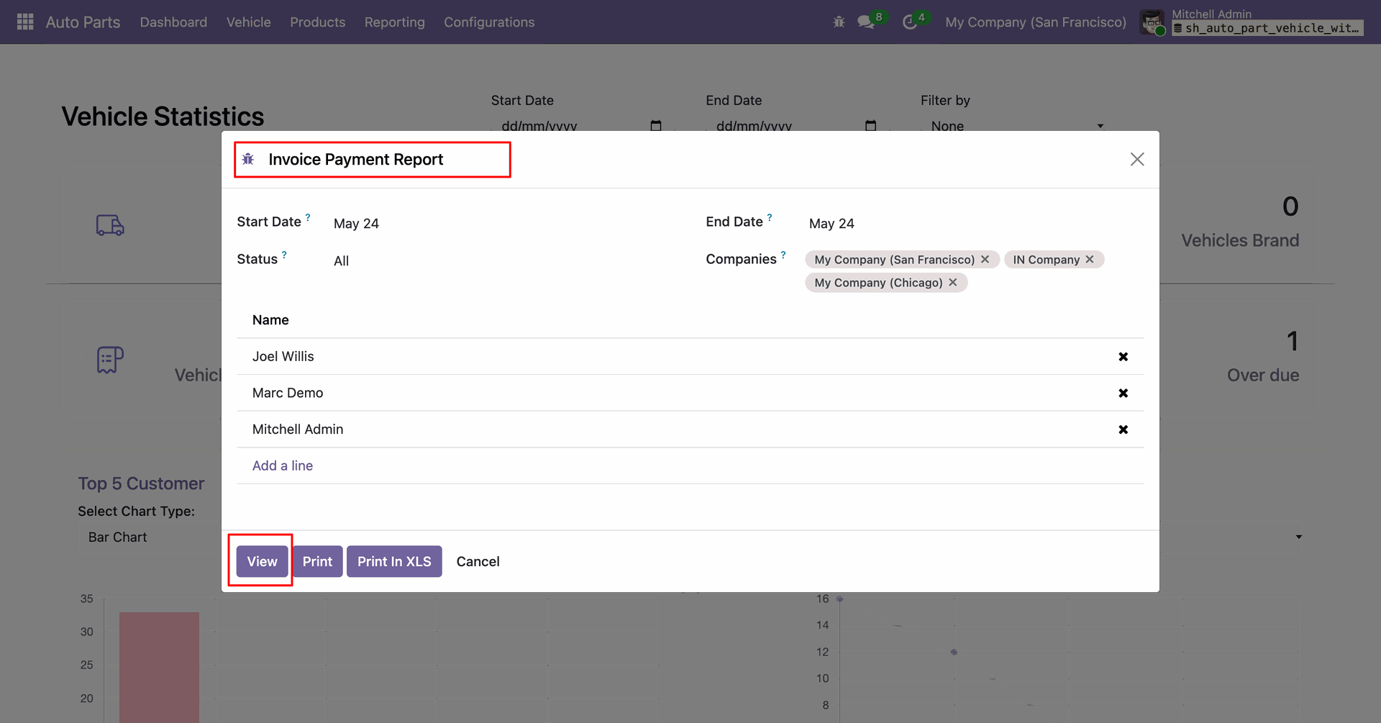Viewport: 1381px width, 723px height.
Task: Open the Configurations menu
Action: 489,22
